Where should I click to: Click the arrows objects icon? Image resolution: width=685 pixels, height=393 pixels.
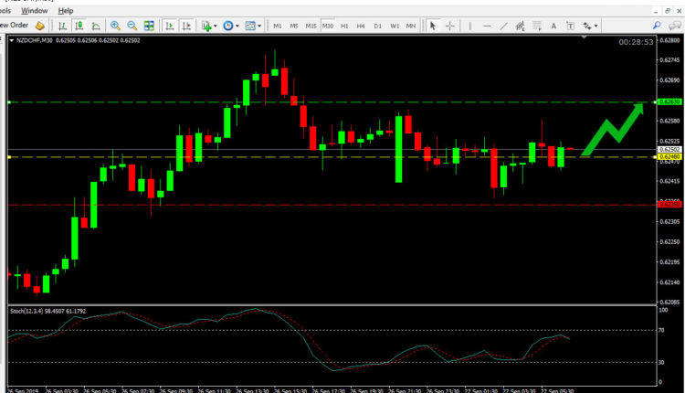[587, 26]
